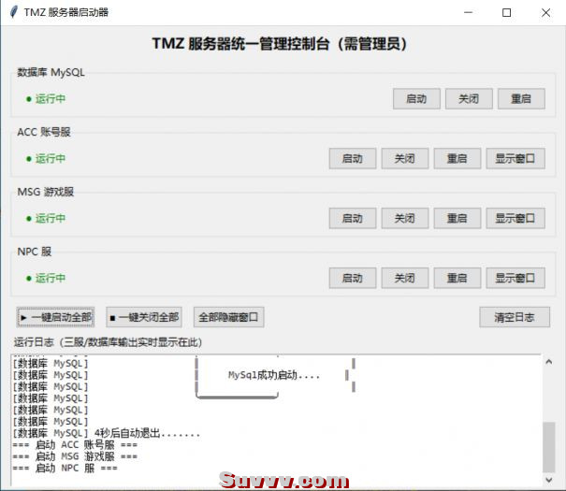Image resolution: width=566 pixels, height=491 pixels.
Task: Click 关闭 button for 数据库 MySQL
Action: (x=469, y=98)
